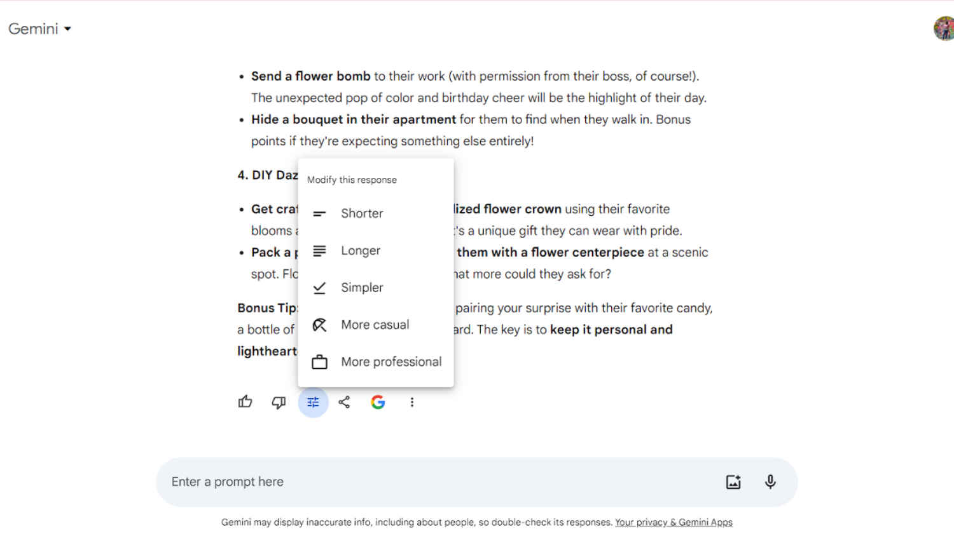Click the Gemini wordmark header

(x=32, y=29)
